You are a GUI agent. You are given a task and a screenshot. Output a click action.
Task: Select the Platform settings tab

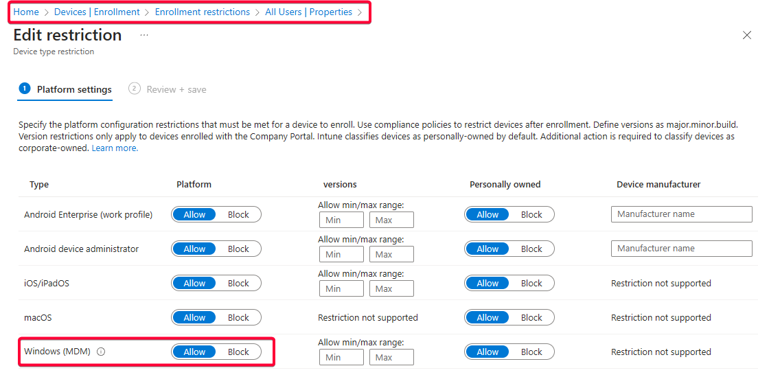coord(73,89)
